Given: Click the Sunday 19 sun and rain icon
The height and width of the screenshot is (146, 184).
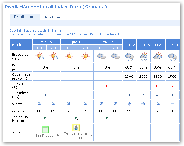Looking at the screenshot, I should coord(144,56).
